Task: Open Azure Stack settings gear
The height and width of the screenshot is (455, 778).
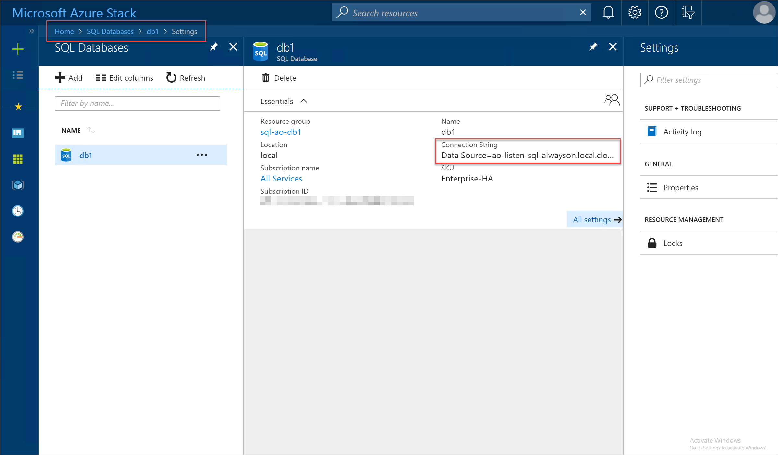Action: tap(634, 12)
